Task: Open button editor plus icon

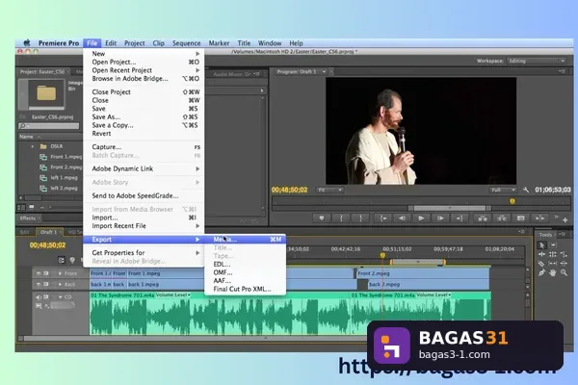Action: 565,220
